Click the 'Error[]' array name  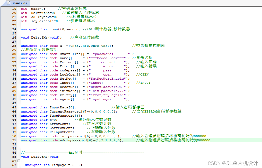coord(67,66)
